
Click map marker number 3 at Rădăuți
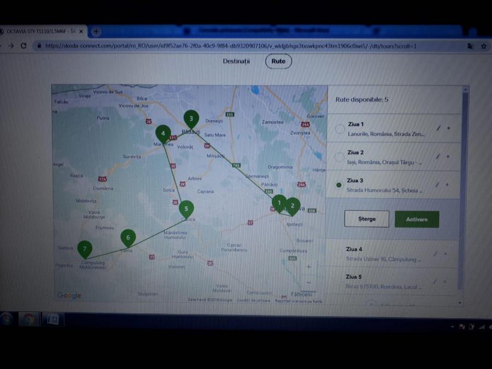coord(191,118)
